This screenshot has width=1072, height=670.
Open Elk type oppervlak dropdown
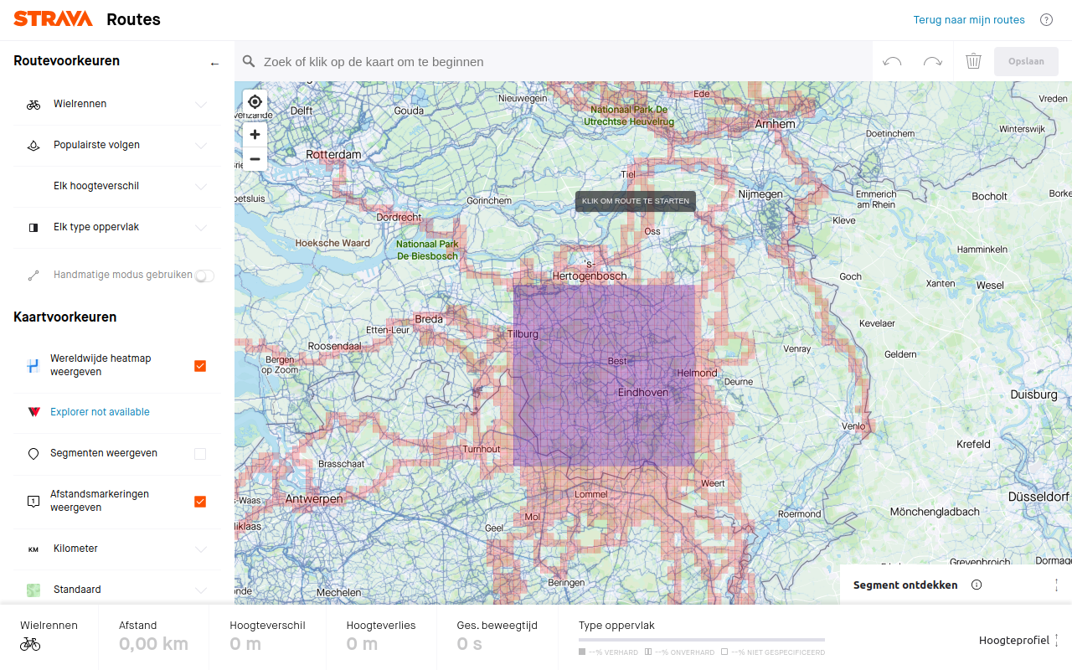[x=117, y=228]
